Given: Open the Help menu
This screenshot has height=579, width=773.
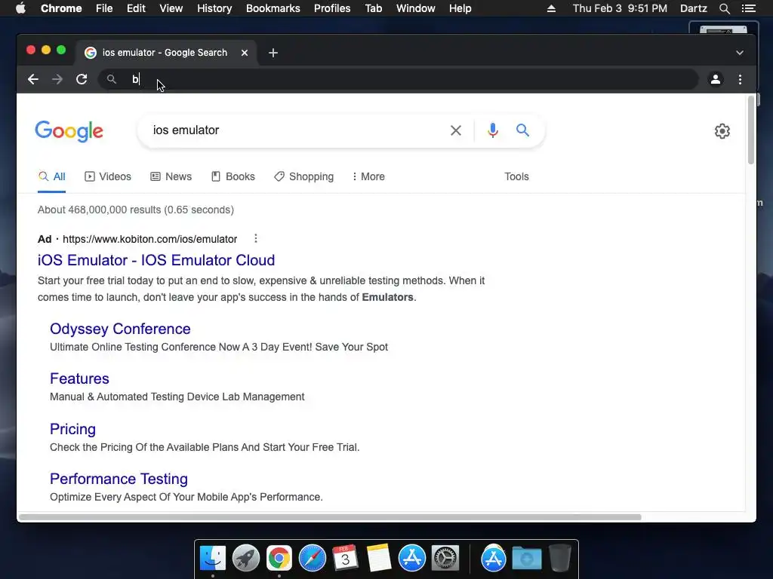Looking at the screenshot, I should point(460,8).
